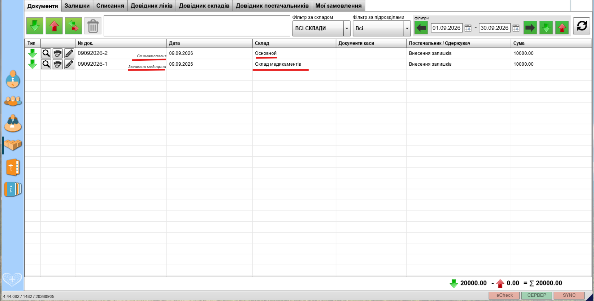
Task: Click the refresh circular arrows button
Action: pos(582,26)
